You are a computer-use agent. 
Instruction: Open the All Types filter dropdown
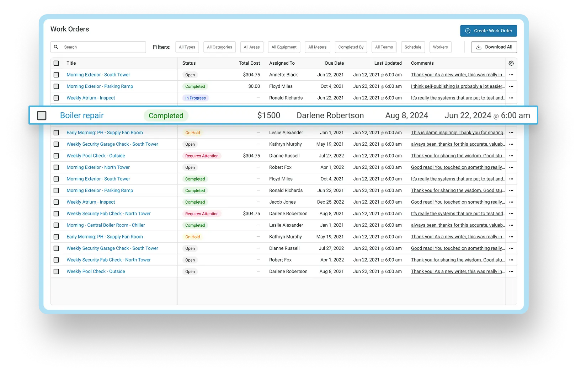coord(187,47)
